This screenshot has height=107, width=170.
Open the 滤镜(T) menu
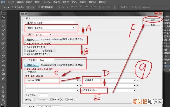point(66,2)
